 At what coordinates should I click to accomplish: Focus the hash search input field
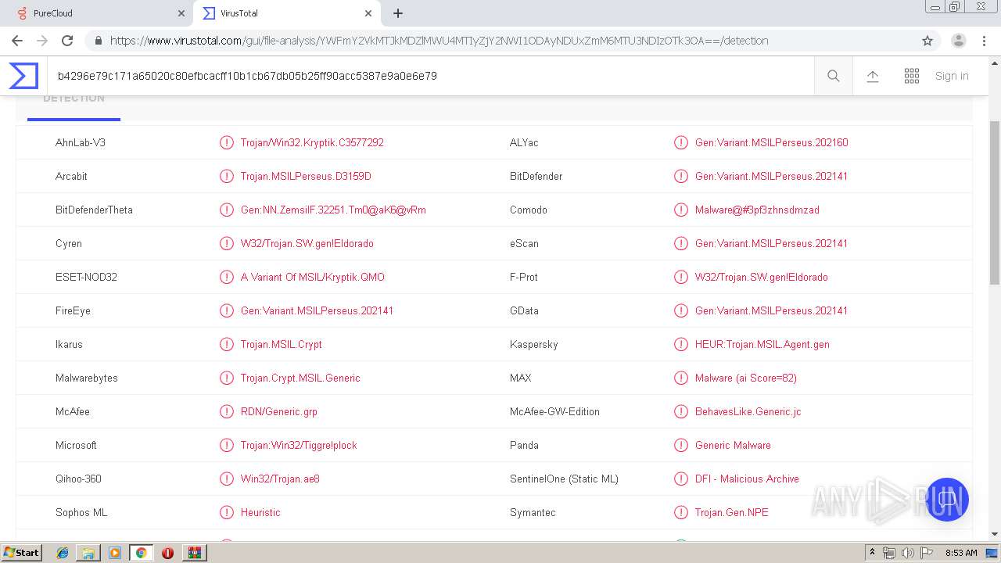[x=430, y=76]
